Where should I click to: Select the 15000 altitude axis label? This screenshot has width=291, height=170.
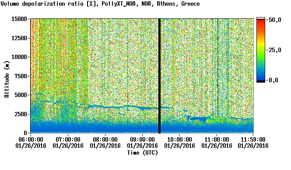click(x=19, y=19)
